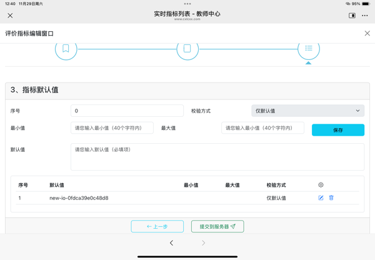Viewport: 375px width, 260px height.
Task: Click the list step icon in the wizard
Action: 308,48
